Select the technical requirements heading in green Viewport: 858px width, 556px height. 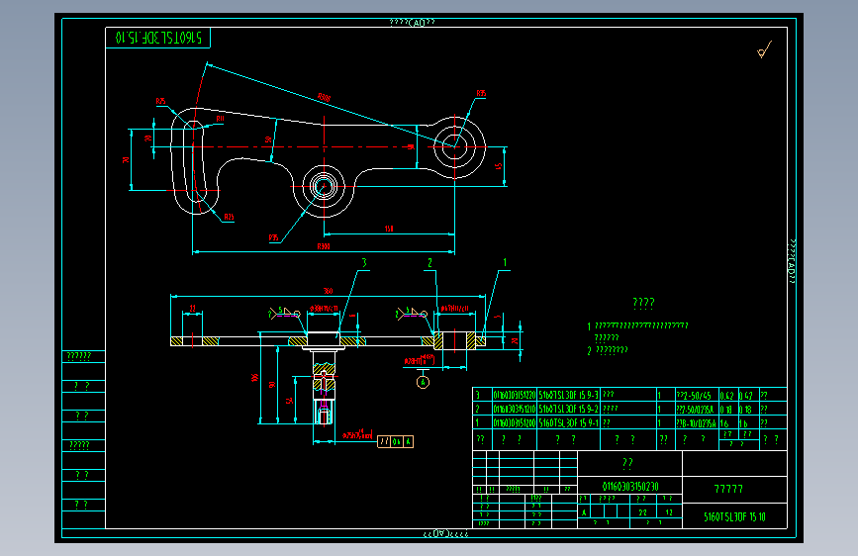pos(643,303)
